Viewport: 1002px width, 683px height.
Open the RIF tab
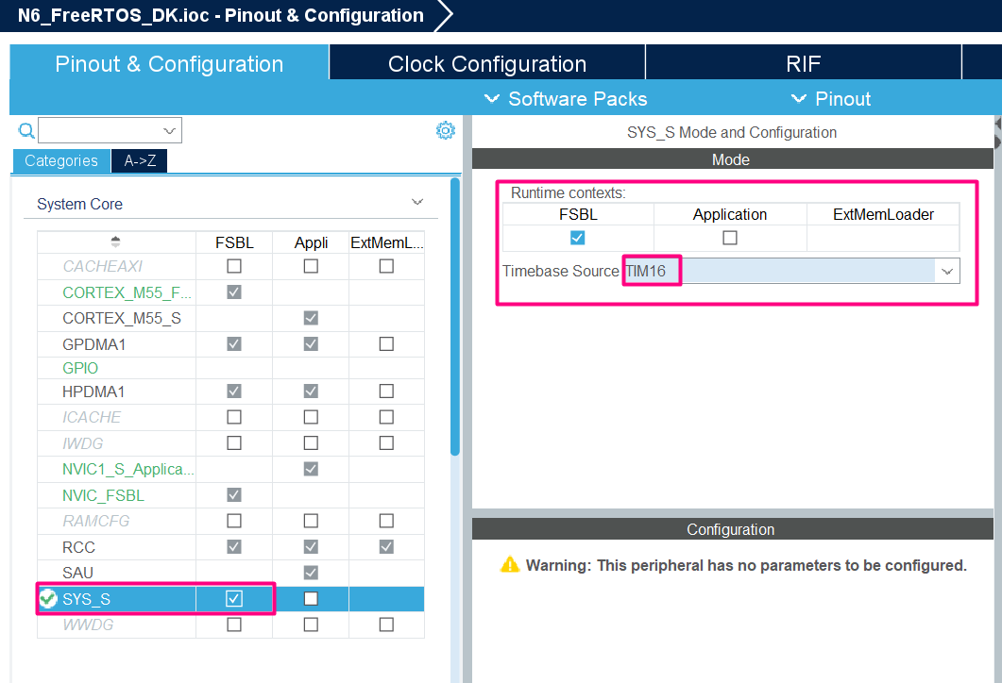[x=802, y=62]
